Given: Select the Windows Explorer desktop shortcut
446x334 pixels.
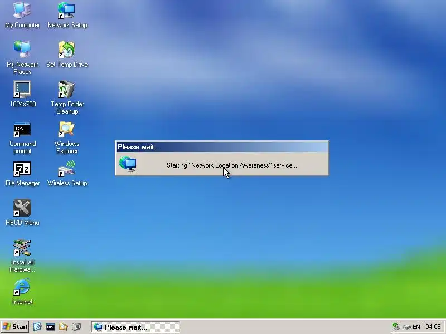Looking at the screenshot, I should coord(67,137).
